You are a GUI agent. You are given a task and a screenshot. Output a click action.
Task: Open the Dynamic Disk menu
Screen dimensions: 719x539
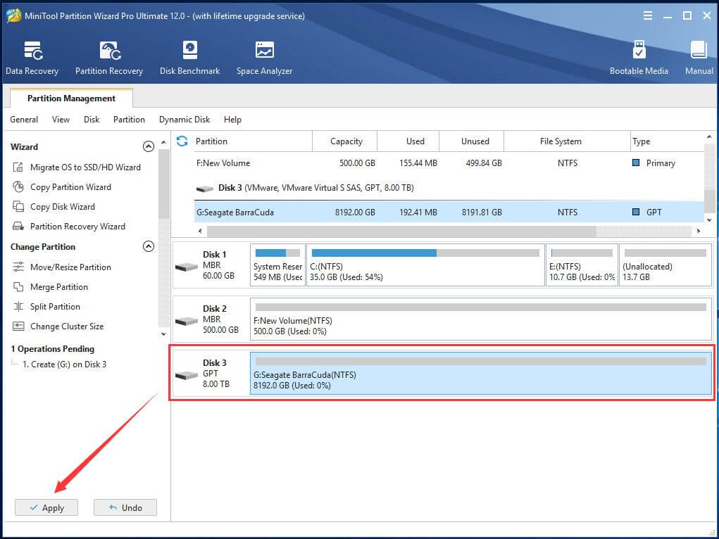pyautogui.click(x=185, y=120)
